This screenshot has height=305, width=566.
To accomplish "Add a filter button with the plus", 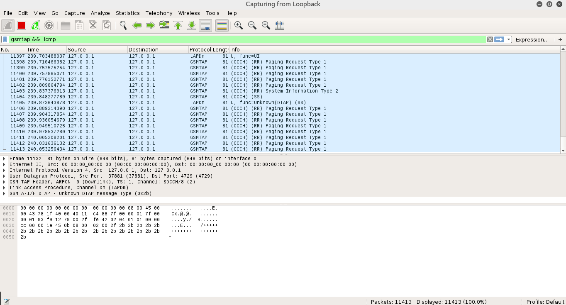I will coord(560,39).
